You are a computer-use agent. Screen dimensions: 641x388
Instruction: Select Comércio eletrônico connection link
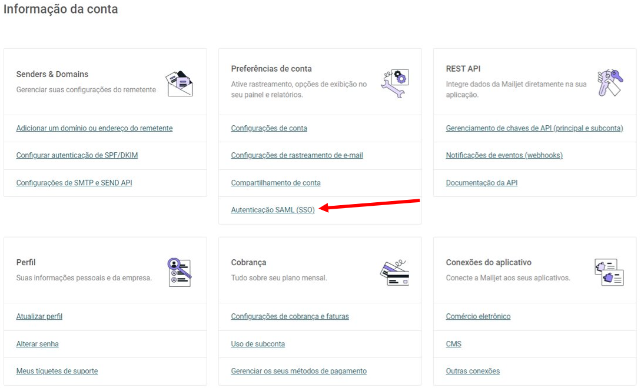[x=478, y=316]
